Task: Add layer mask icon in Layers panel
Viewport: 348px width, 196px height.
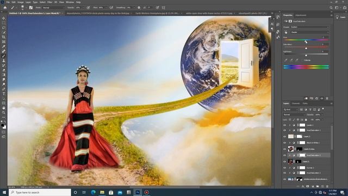Action: 308,186
